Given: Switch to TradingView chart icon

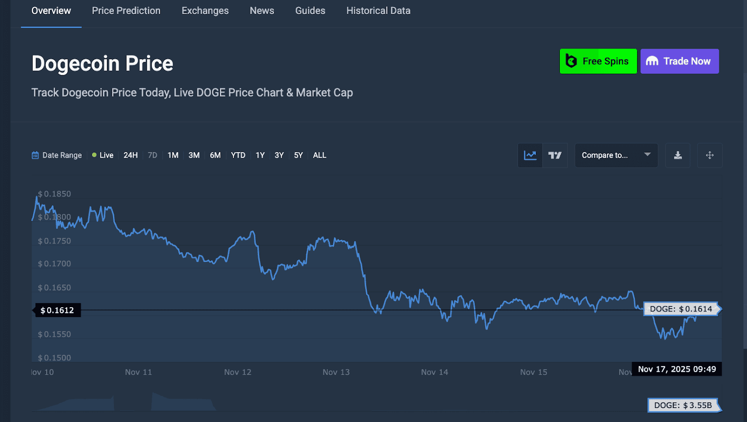Looking at the screenshot, I should [x=555, y=155].
